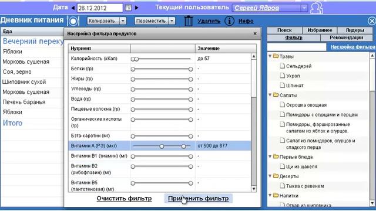The image size is (376, 211).
Task: Close the food diary panel
Action: [372, 21]
